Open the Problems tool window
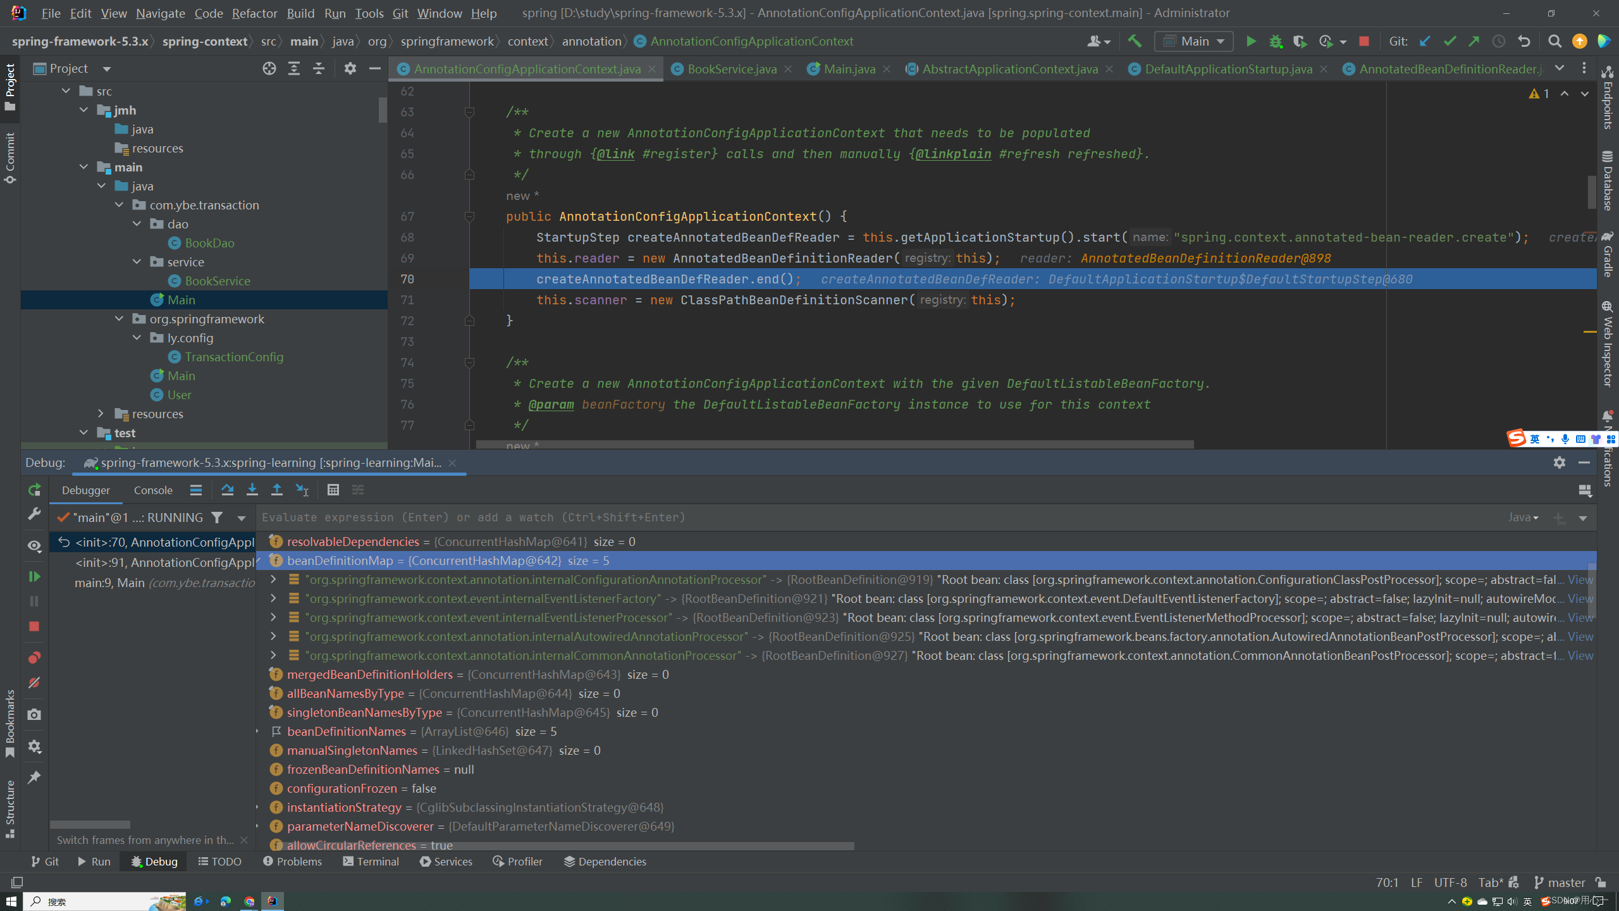Screen dimensions: 1619x911 click(292, 862)
